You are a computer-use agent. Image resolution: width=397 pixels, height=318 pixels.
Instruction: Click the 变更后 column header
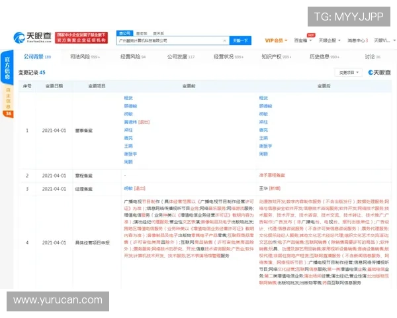click(x=324, y=86)
